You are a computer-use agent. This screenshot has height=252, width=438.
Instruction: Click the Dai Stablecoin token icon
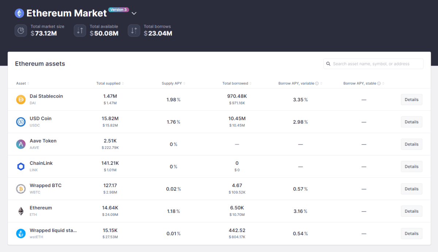coord(21,100)
